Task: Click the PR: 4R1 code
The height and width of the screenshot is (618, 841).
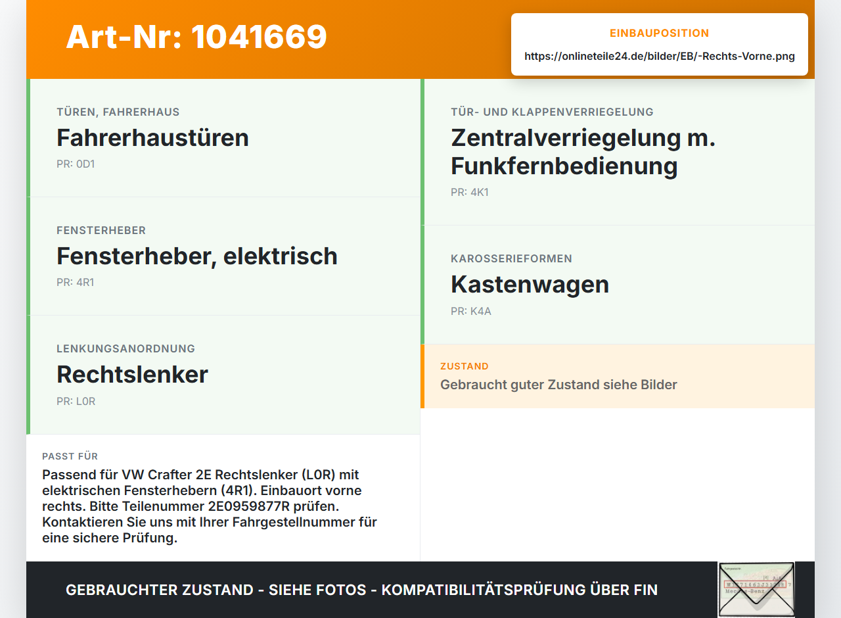Action: coord(75,282)
